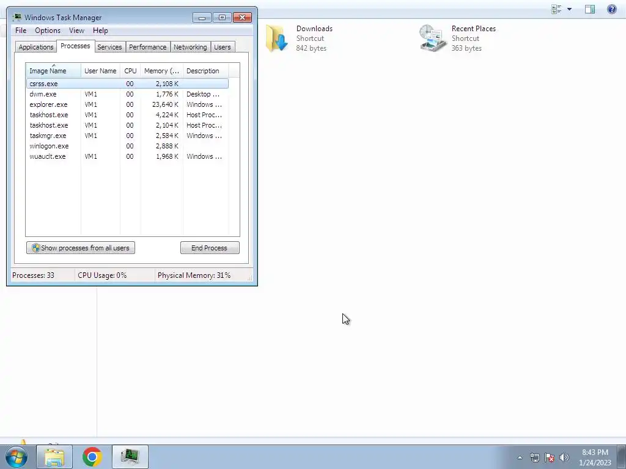Image resolution: width=626 pixels, height=469 pixels.
Task: Click the Downloads shortcut name text
Action: tap(314, 29)
